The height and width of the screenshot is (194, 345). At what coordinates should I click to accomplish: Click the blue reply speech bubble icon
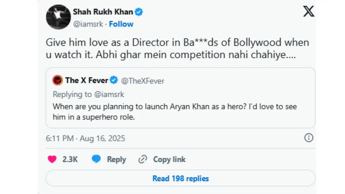point(96,159)
